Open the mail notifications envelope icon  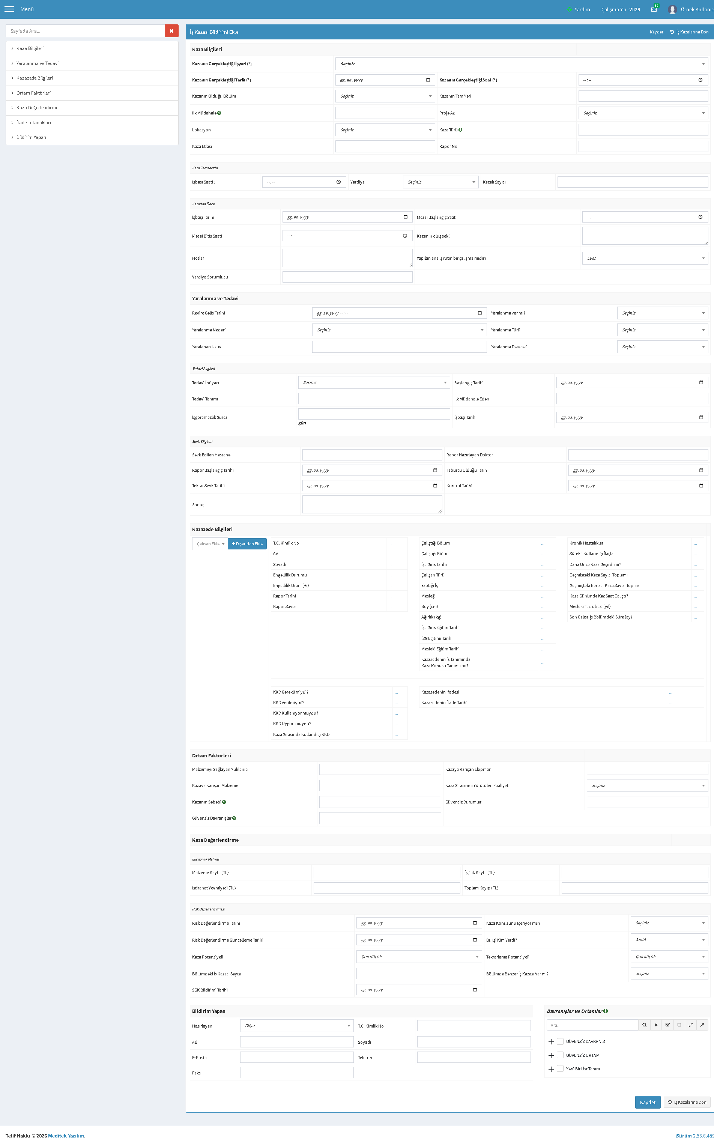(x=654, y=9)
